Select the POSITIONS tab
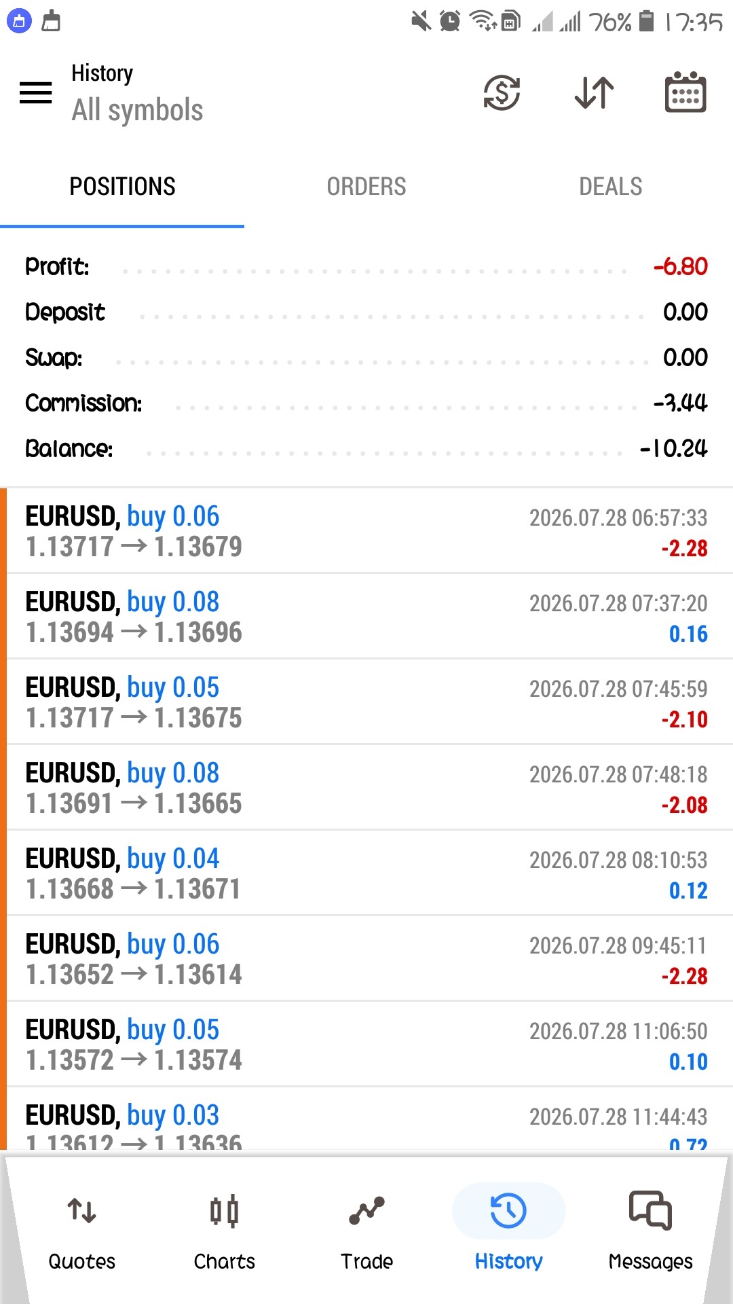 pyautogui.click(x=122, y=187)
